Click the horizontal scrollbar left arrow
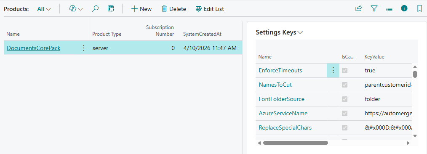Screen dimensions: 427x154 pyautogui.click(x=259, y=143)
